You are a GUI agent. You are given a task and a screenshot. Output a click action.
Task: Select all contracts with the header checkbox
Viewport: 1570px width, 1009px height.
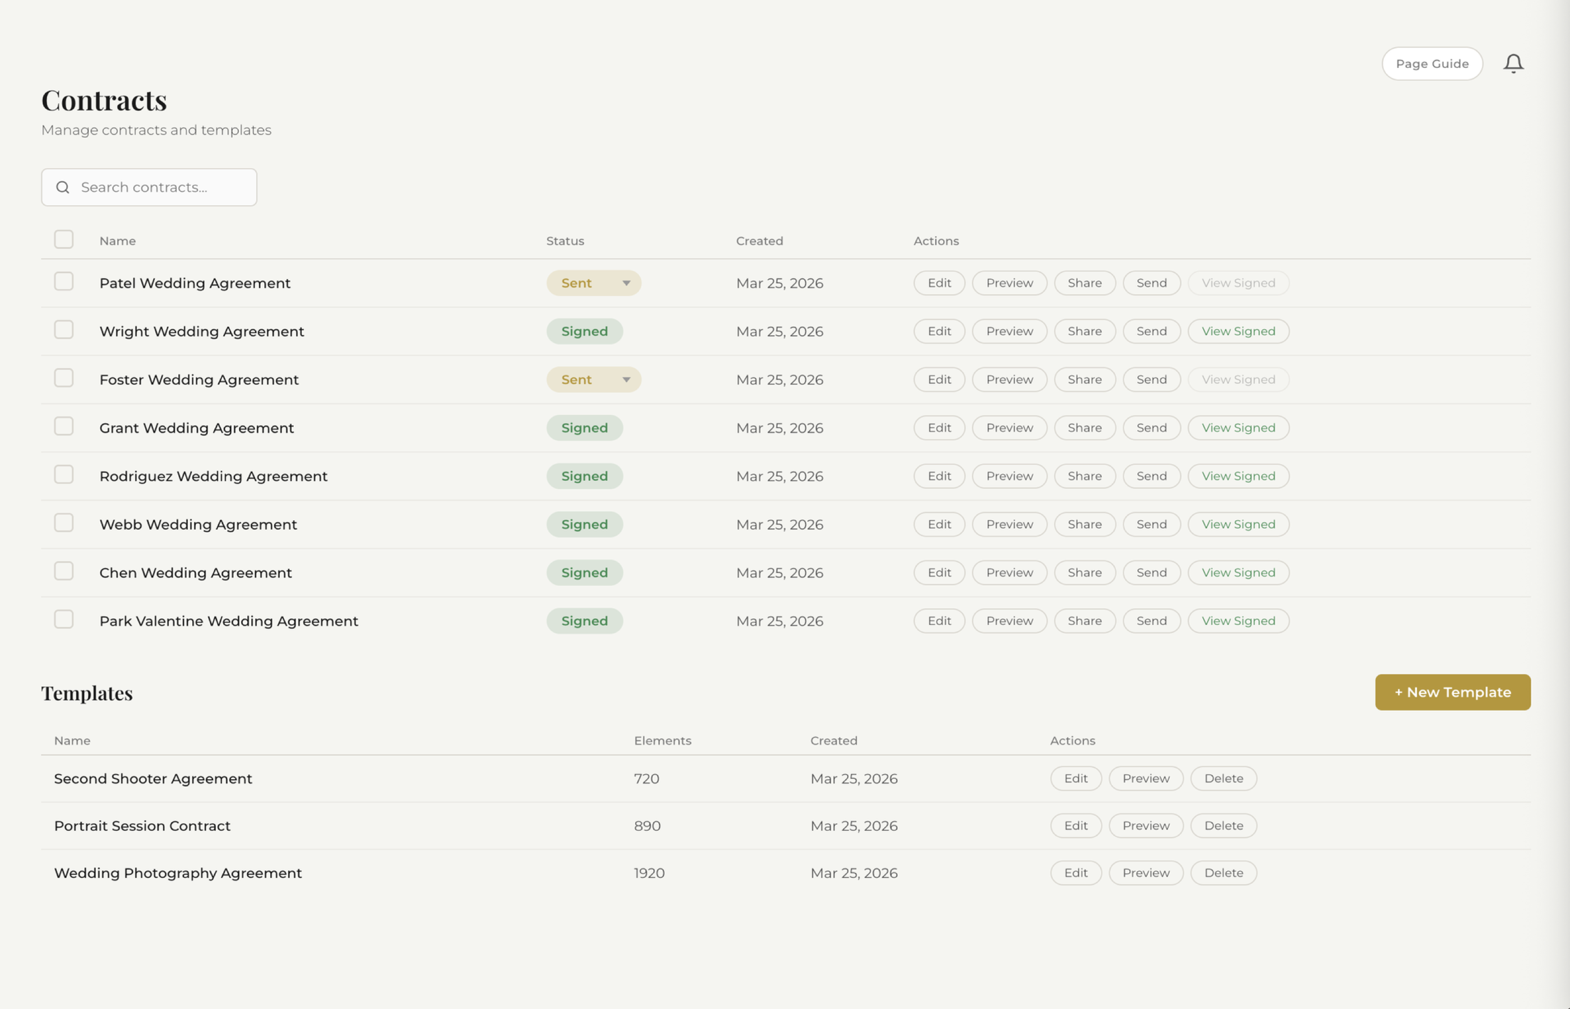[x=63, y=239]
